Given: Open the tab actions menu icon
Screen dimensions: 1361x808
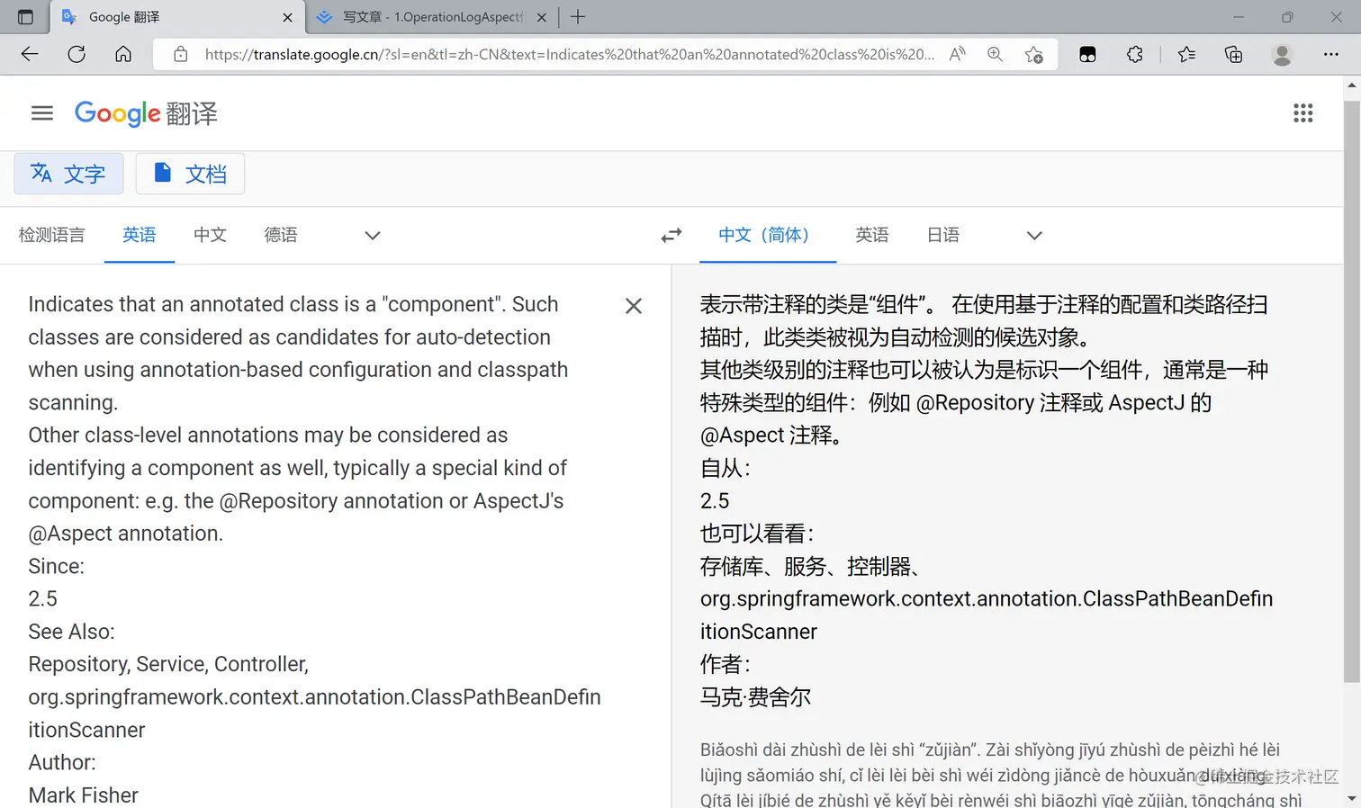Looking at the screenshot, I should pyautogui.click(x=25, y=17).
